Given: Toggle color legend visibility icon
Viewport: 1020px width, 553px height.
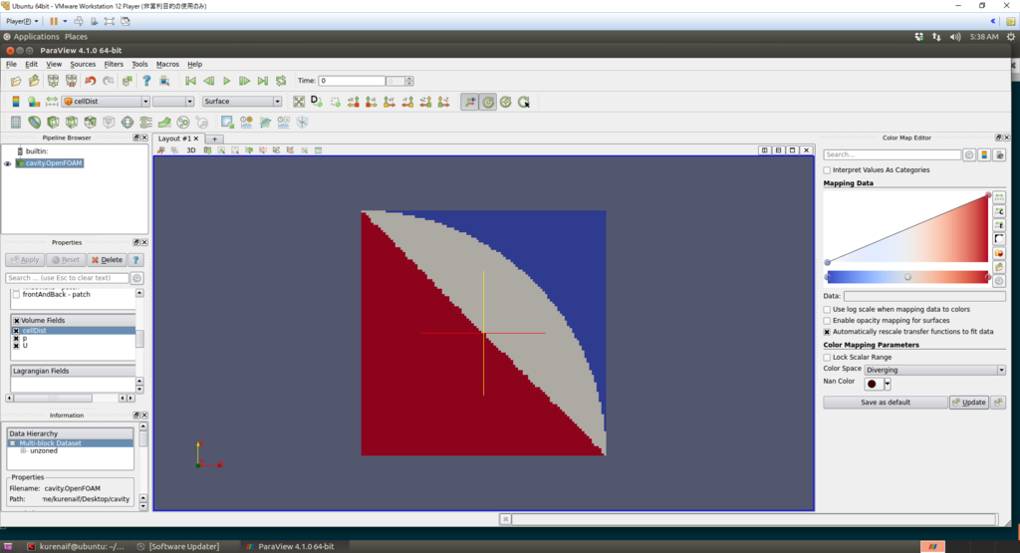Looking at the screenshot, I should [x=16, y=102].
